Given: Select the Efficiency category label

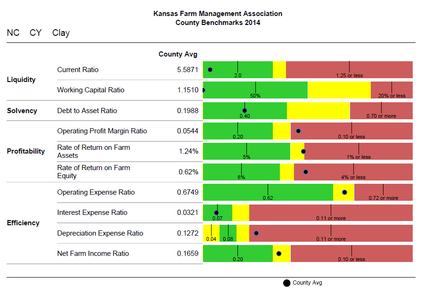Looking at the screenshot, I should pos(23,223).
